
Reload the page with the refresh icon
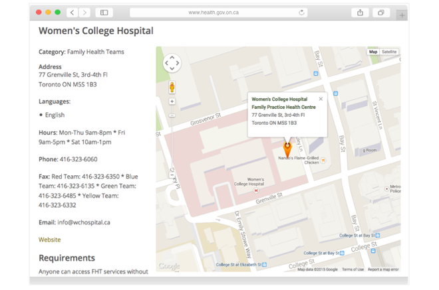click(302, 13)
